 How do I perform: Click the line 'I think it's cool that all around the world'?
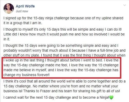point(64,81)
